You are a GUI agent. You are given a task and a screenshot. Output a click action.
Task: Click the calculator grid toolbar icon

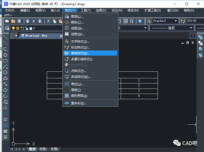[x=126, y=21]
